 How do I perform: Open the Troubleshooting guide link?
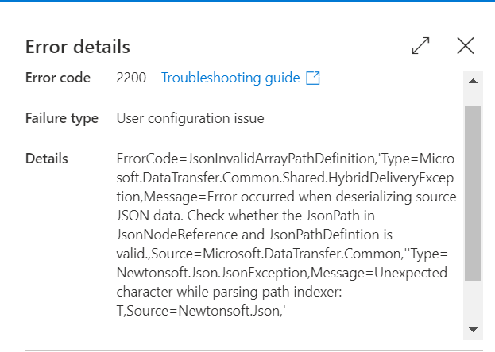[230, 78]
